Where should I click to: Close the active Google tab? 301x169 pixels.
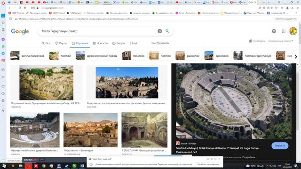pos(255,2)
